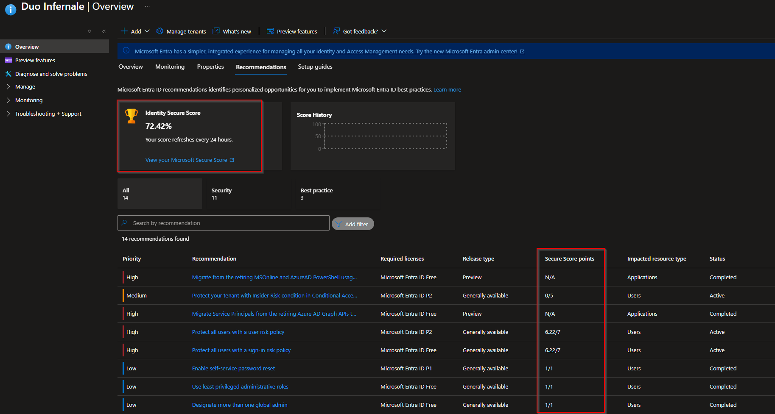Open the Learn more link
The width and height of the screenshot is (775, 414).
pyautogui.click(x=447, y=89)
